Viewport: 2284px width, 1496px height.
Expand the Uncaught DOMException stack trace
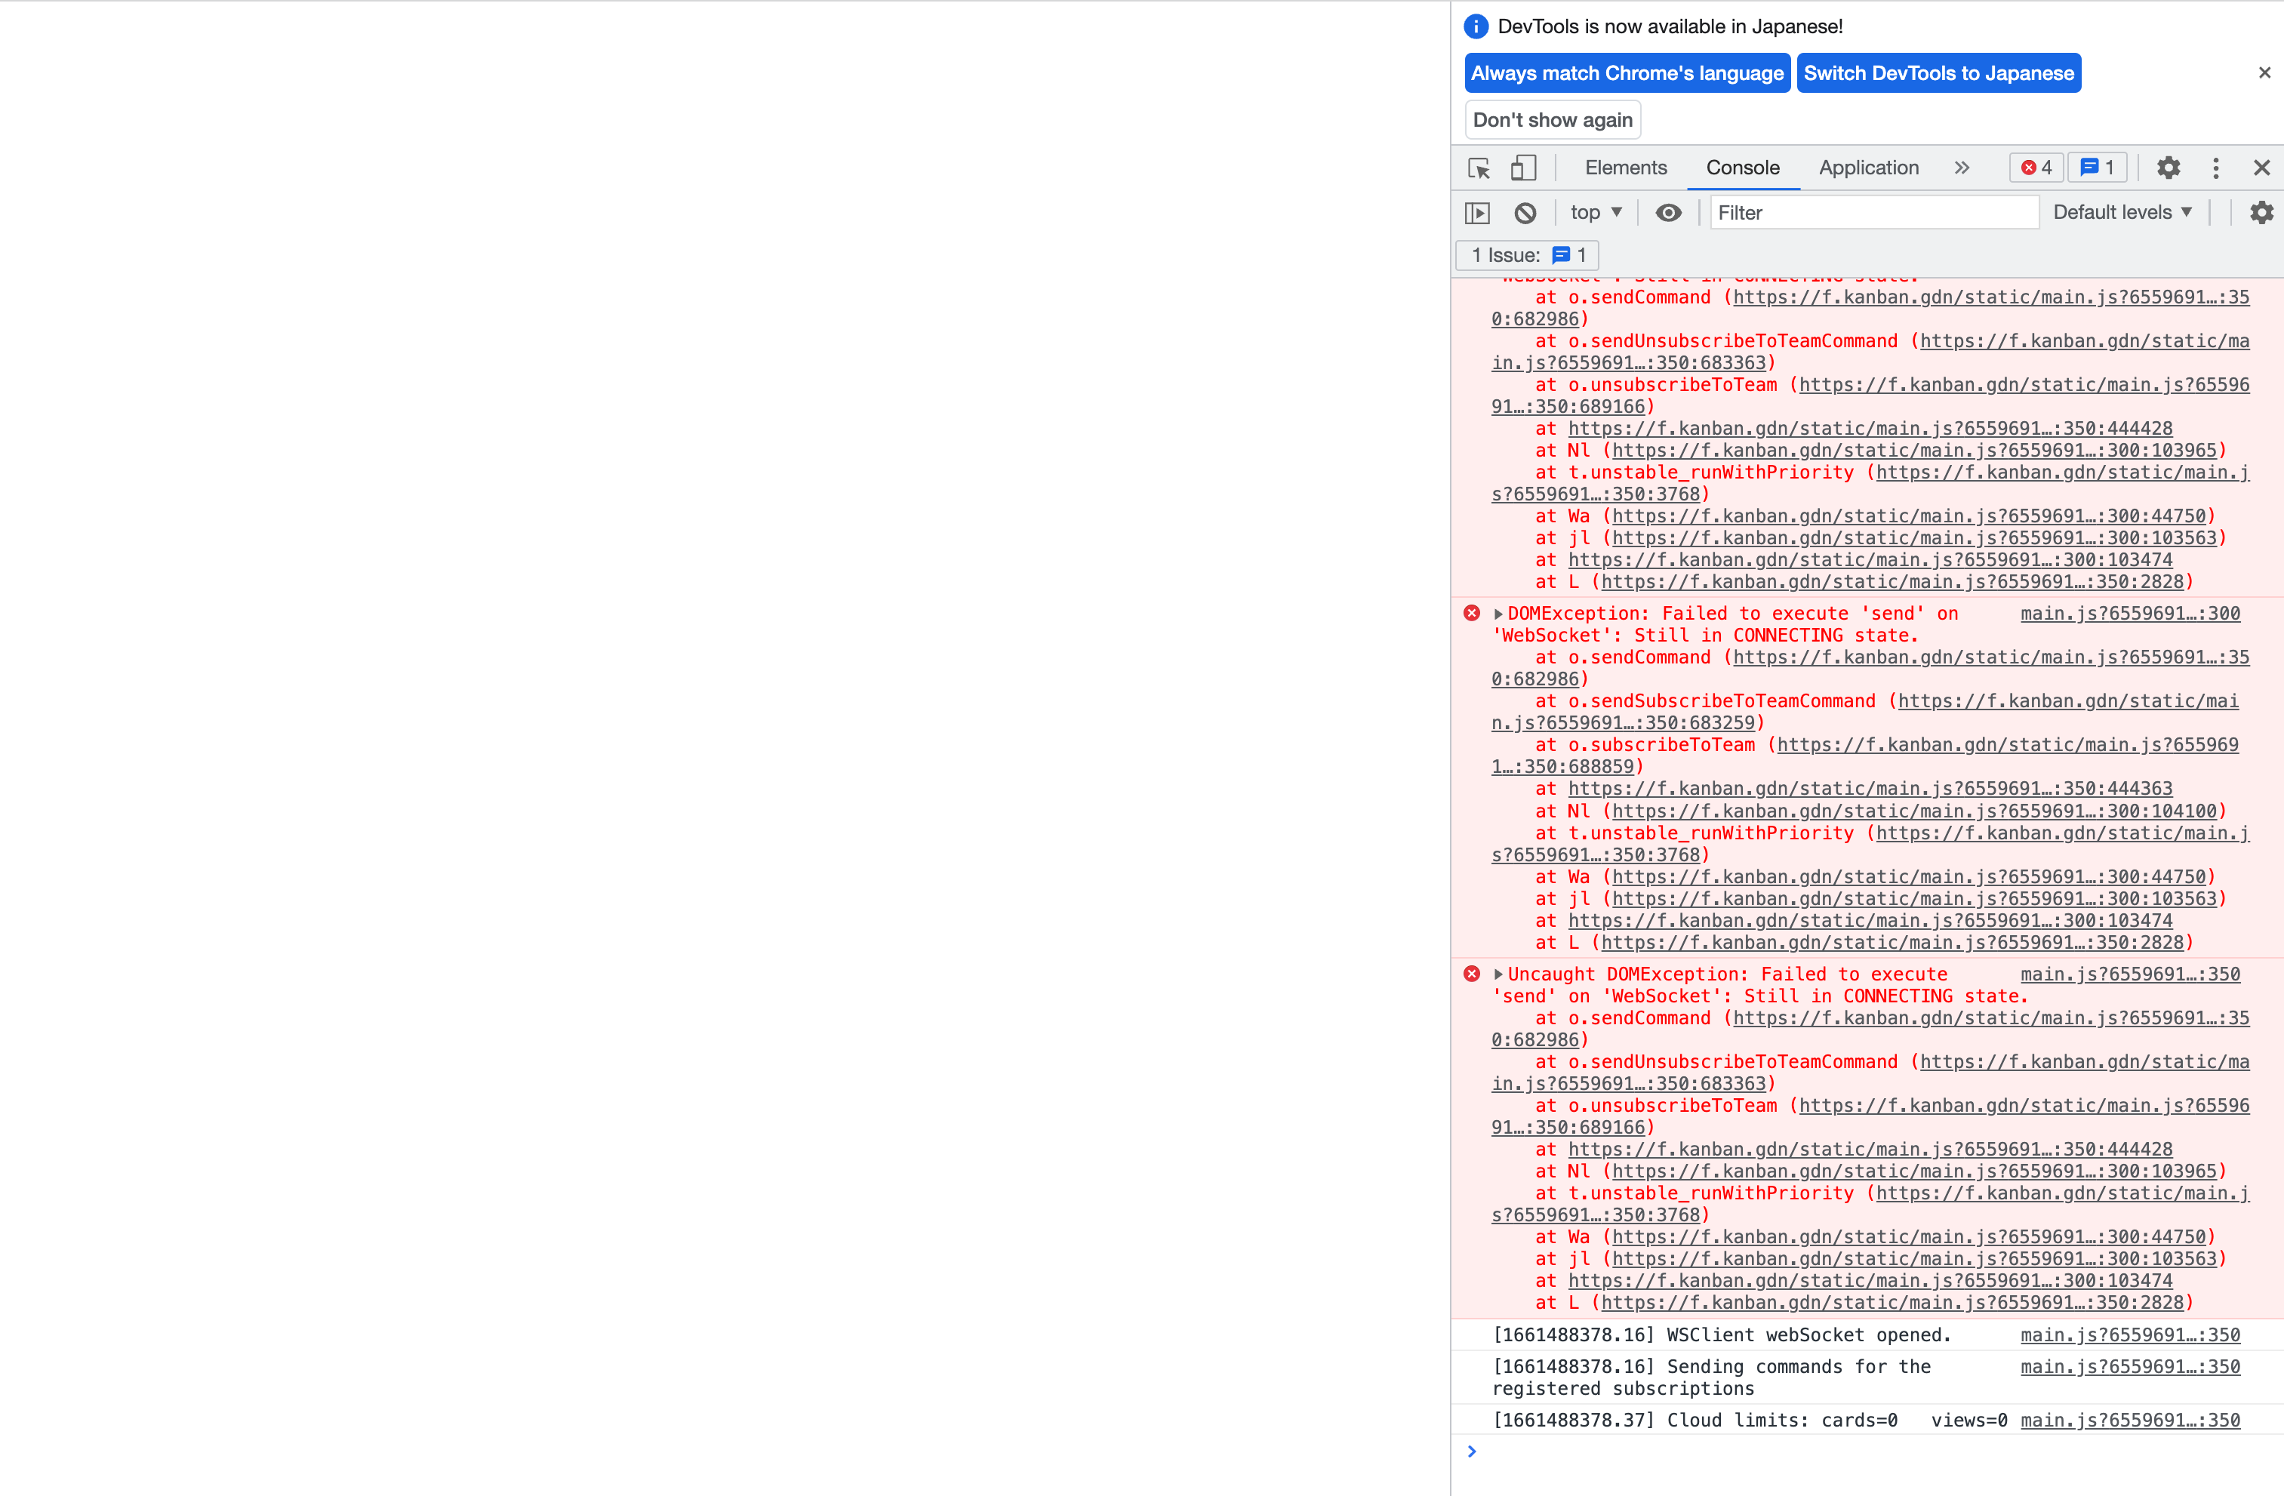[1498, 974]
